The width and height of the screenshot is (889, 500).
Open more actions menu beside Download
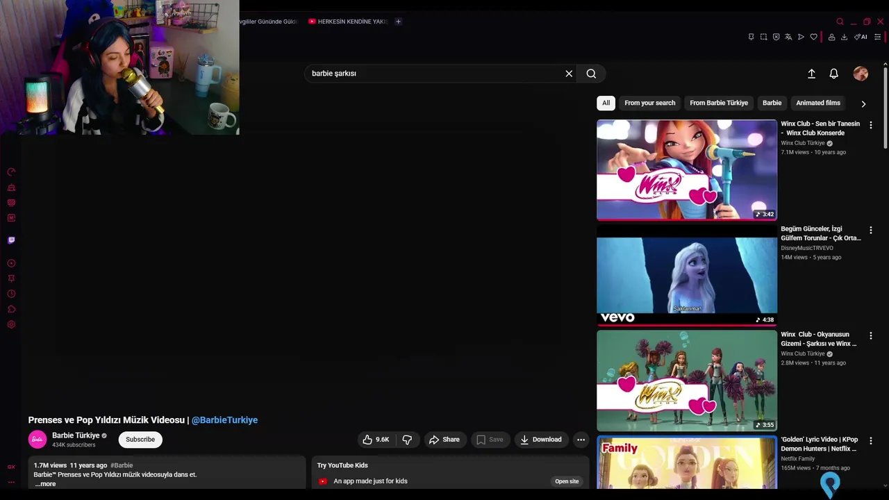(581, 440)
